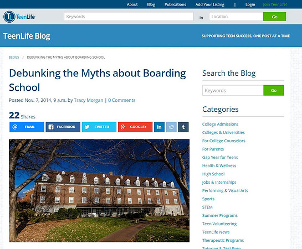Image resolution: width=302 pixels, height=249 pixels.
Task: Open STEM category
Action: (x=207, y=207)
